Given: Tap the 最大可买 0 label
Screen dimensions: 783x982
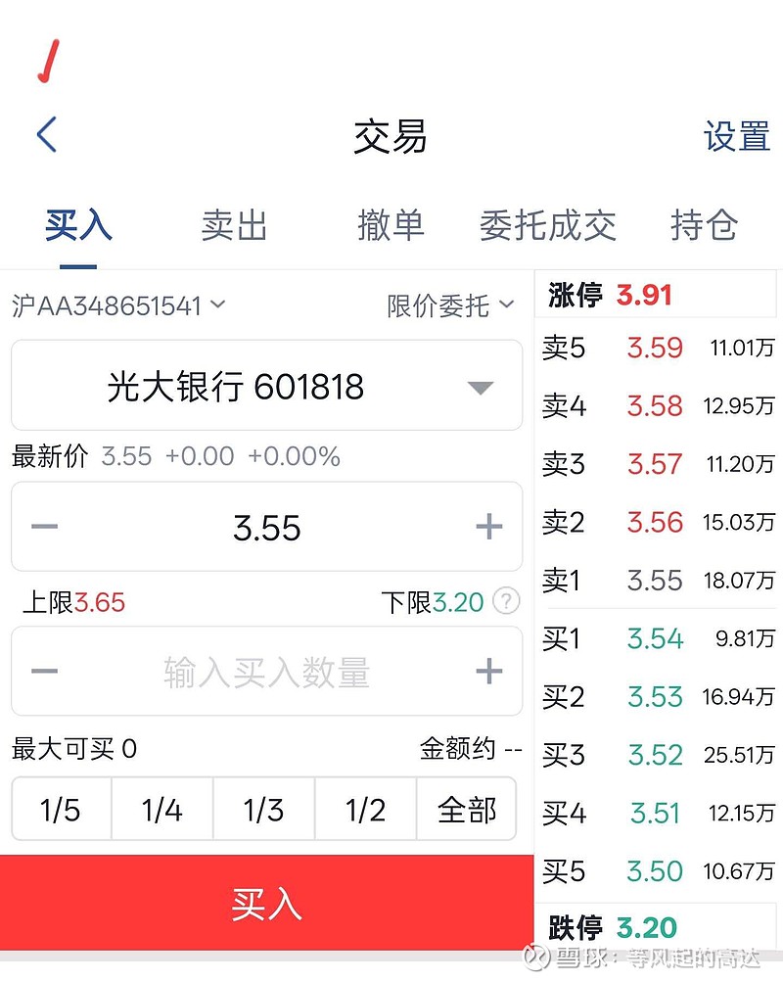Looking at the screenshot, I should pyautogui.click(x=73, y=748).
